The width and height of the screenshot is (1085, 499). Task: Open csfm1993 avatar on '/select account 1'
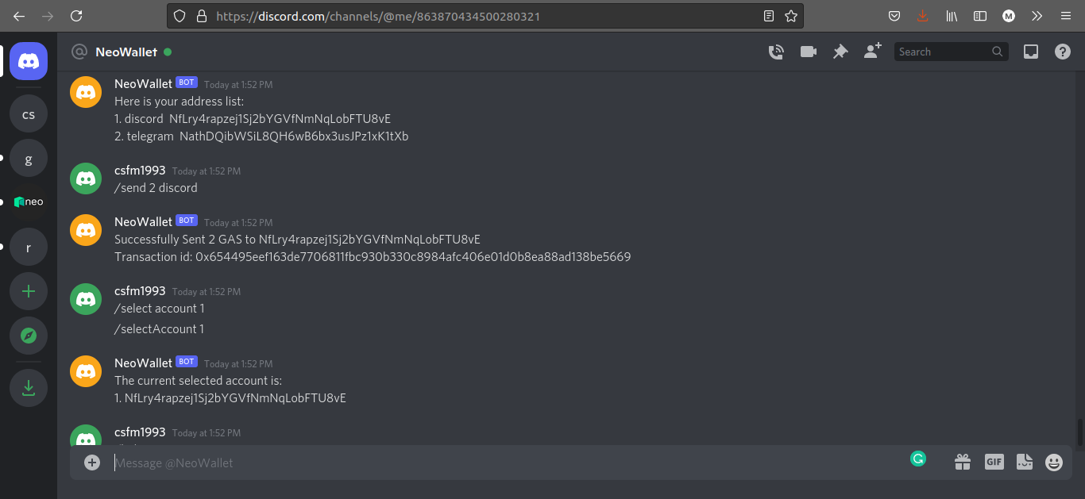point(86,299)
